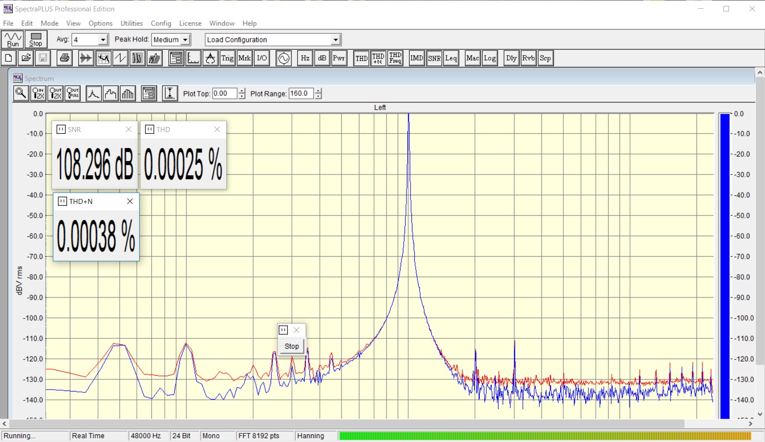Expand the Peak Hold dropdown
Viewport: 765px width, 442px height.
(185, 40)
